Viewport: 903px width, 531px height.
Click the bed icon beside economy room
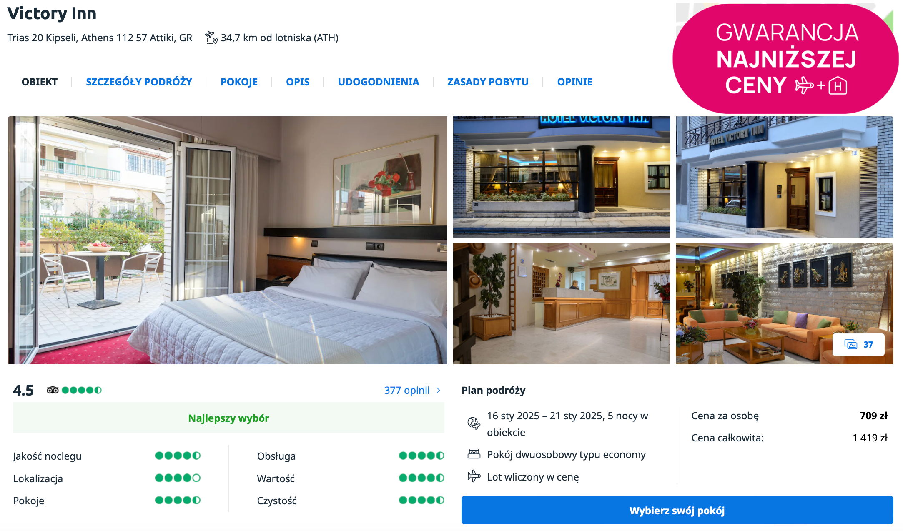click(474, 455)
